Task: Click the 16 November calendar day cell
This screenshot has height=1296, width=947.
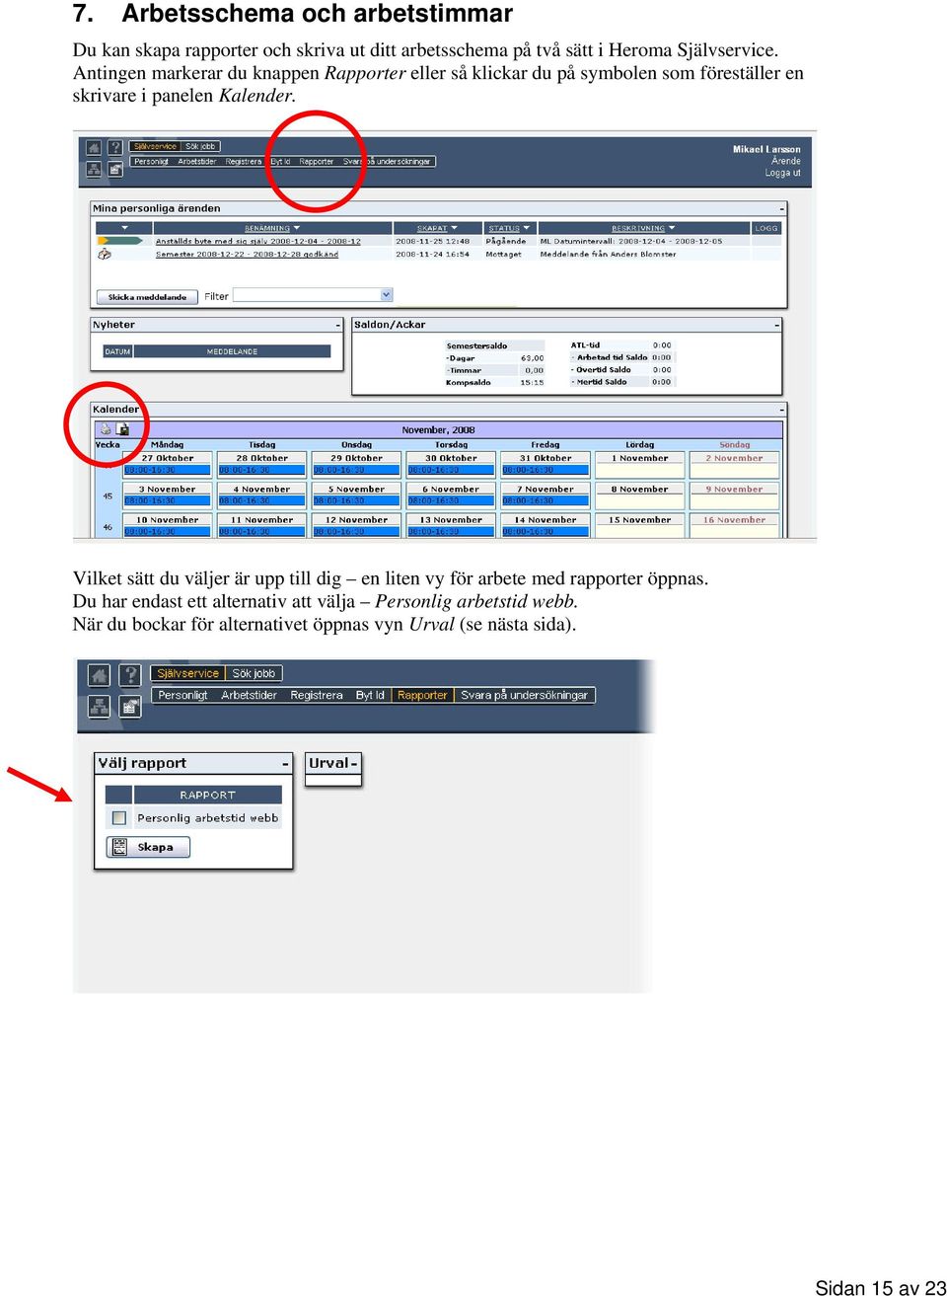Action: pos(734,525)
